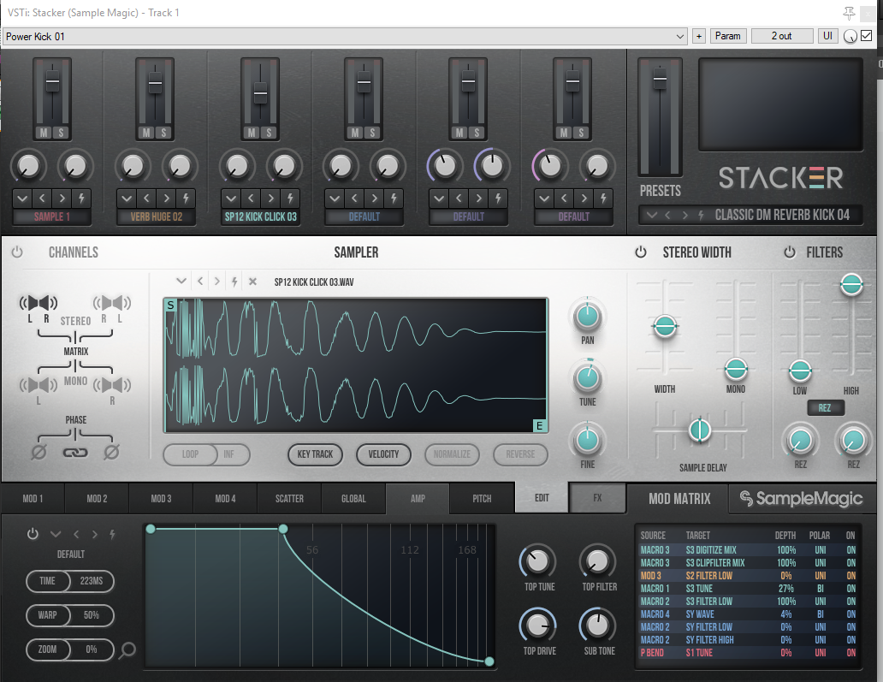
Task: Click the lightning icon for SP12 KICK CLICK 03
Action: coord(290,199)
